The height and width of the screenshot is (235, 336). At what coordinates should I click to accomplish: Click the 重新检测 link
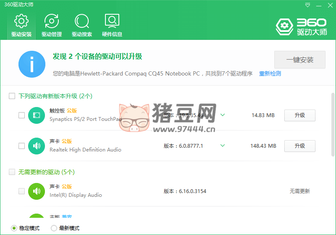[270, 74]
